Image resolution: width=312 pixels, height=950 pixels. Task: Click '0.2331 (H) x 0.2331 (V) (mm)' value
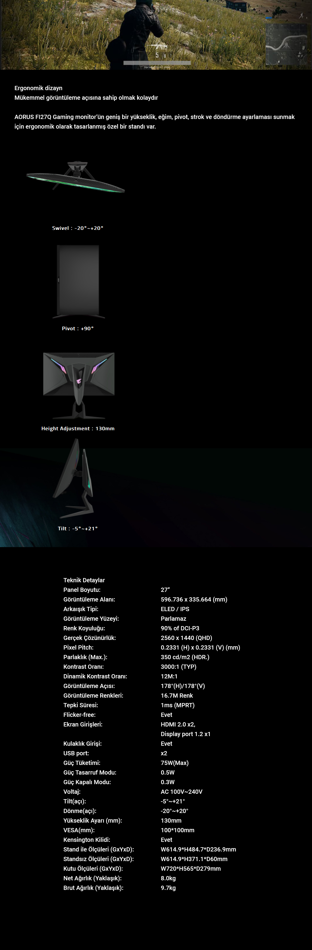click(200, 647)
